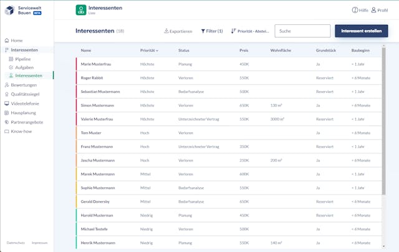Click Exportieren to export the list

[x=178, y=31]
